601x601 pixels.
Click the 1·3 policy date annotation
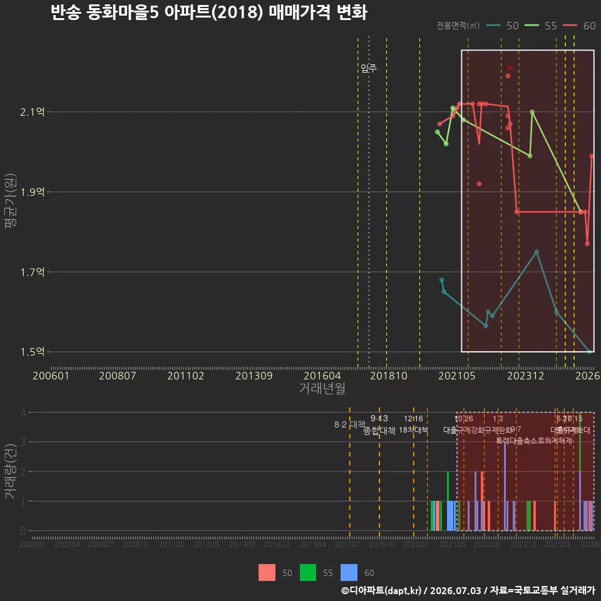click(498, 419)
